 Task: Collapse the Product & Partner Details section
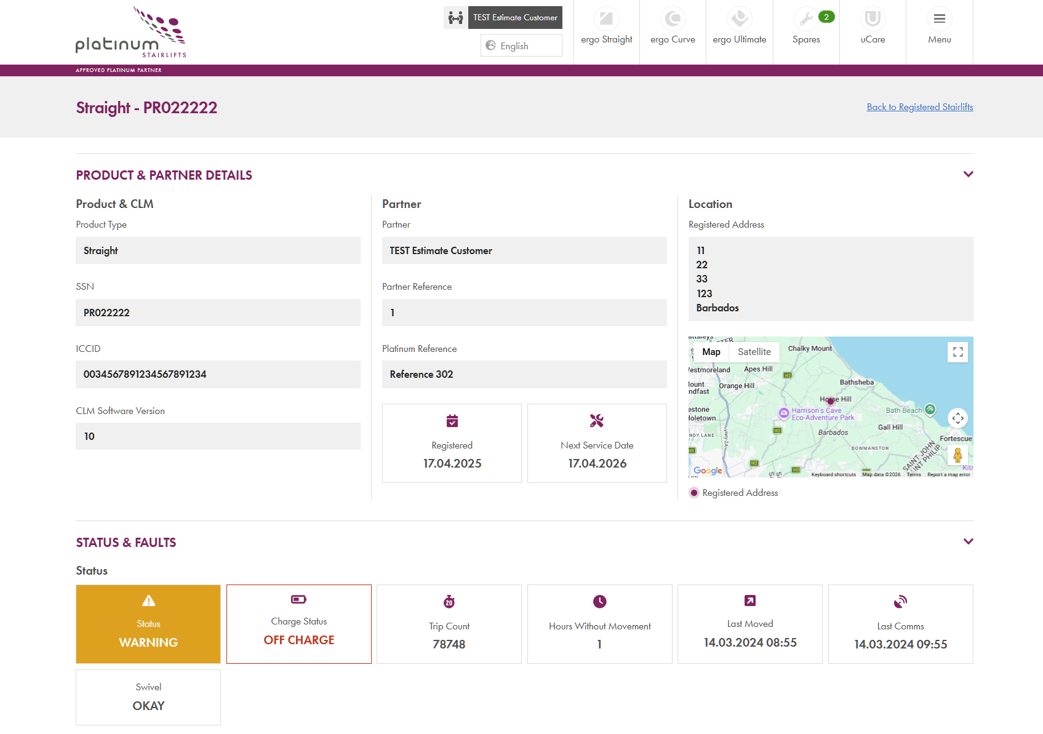click(x=968, y=174)
